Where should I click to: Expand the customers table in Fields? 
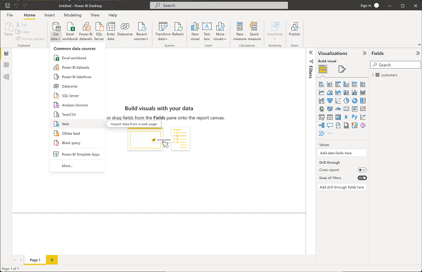pyautogui.click(x=373, y=75)
